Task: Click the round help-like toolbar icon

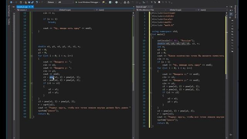Action: pyautogui.click(x=117, y=2)
